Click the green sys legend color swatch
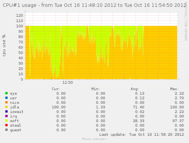 6,93
